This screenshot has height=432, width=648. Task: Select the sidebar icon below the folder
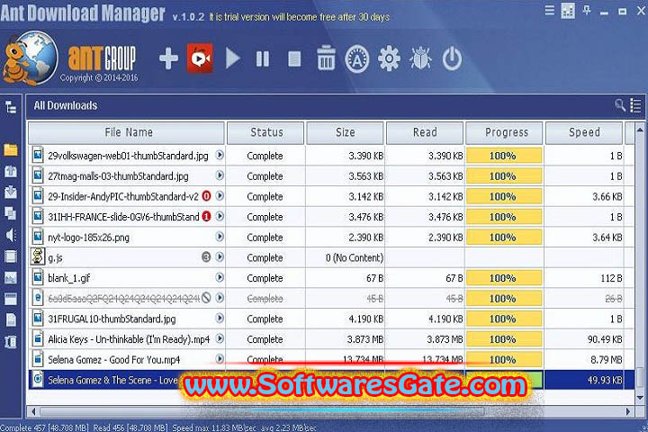(x=11, y=171)
